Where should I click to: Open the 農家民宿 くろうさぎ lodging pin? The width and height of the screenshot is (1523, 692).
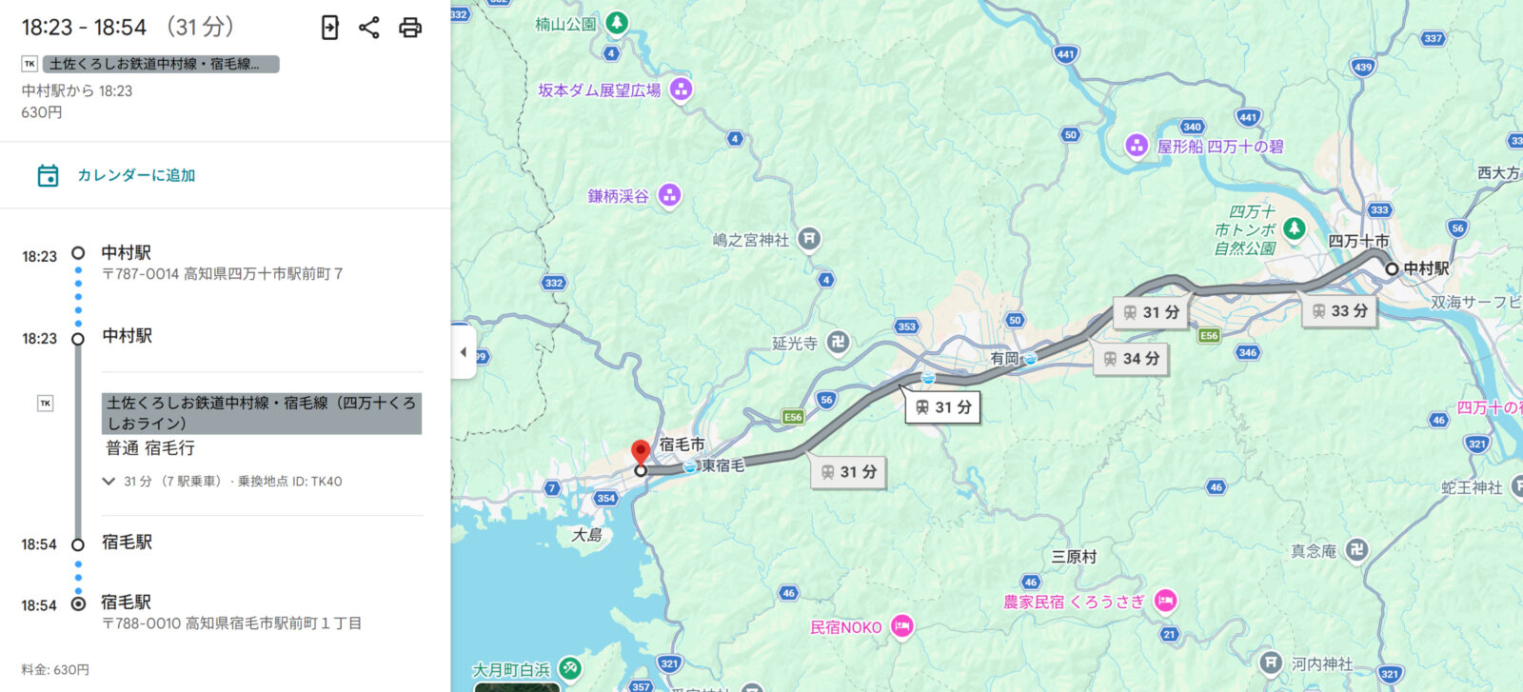(1165, 601)
